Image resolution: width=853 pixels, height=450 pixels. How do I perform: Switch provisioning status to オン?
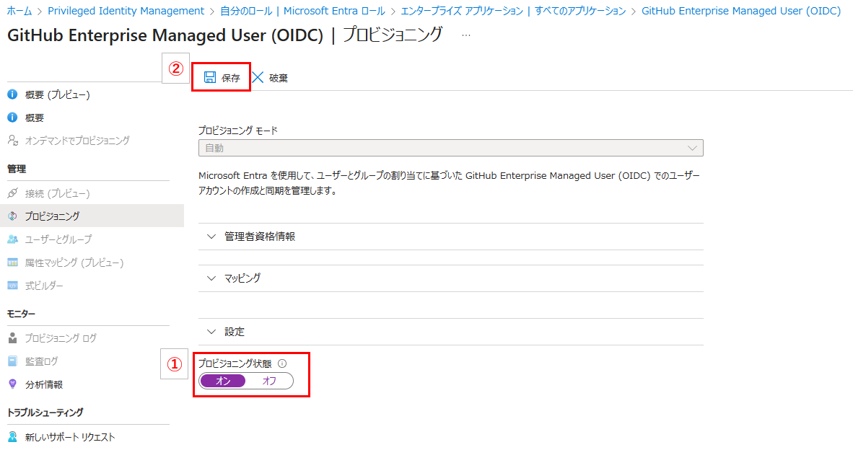point(223,381)
